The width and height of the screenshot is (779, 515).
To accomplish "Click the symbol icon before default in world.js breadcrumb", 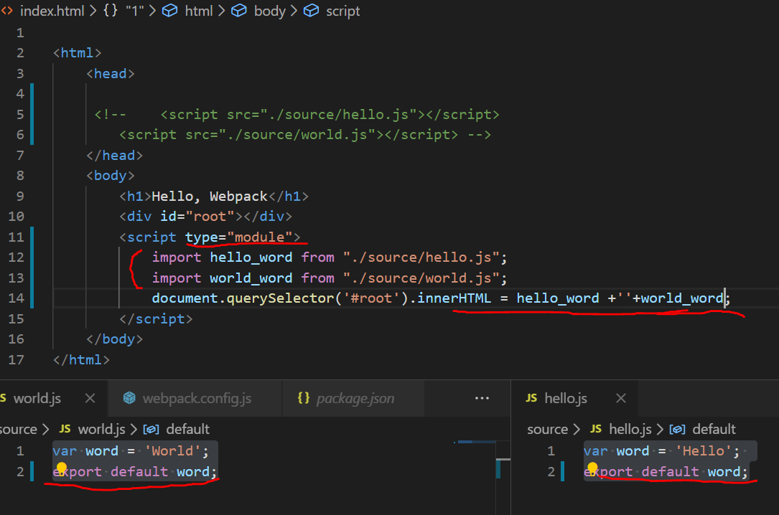I will coord(151,430).
